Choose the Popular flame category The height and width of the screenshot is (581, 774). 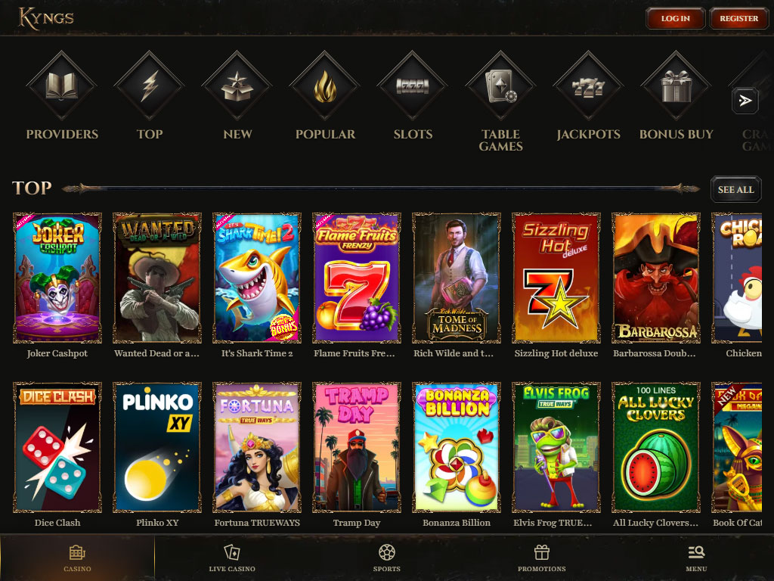pos(325,86)
